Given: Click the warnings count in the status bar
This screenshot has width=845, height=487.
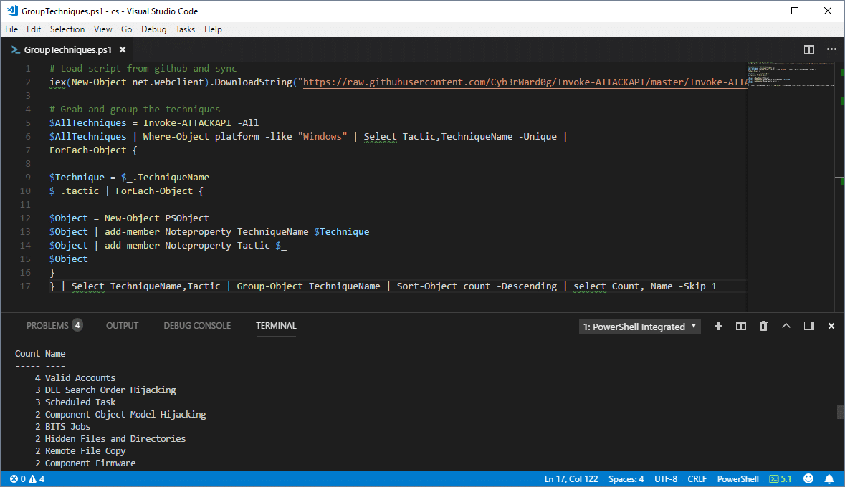Looking at the screenshot, I should click(37, 479).
